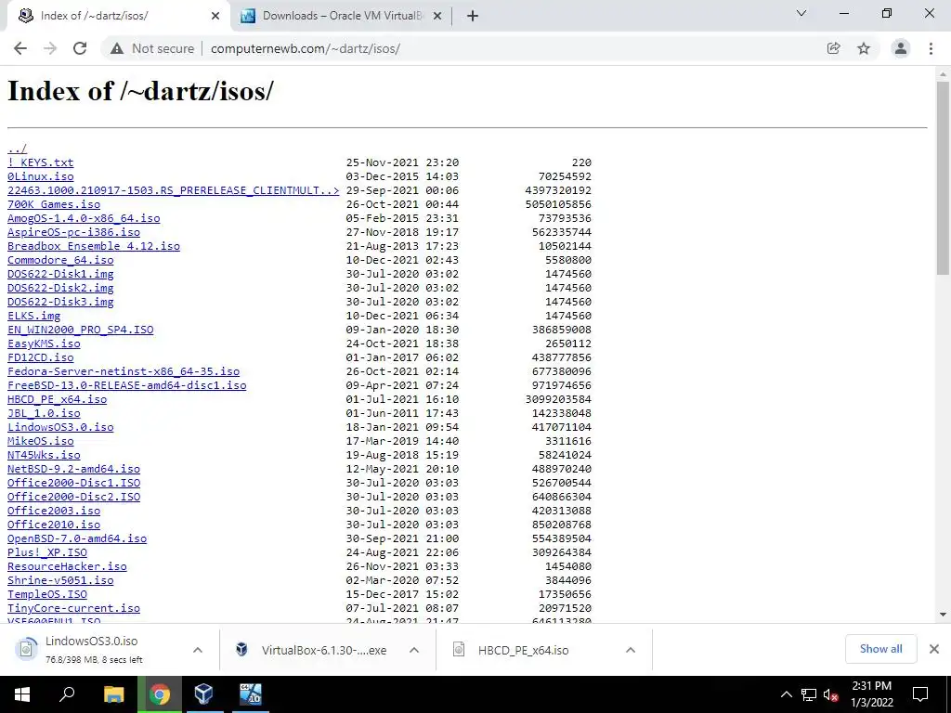The height and width of the screenshot is (713, 951).
Task: Expand options for LindowsOS3.0.iso download
Action: (x=198, y=650)
